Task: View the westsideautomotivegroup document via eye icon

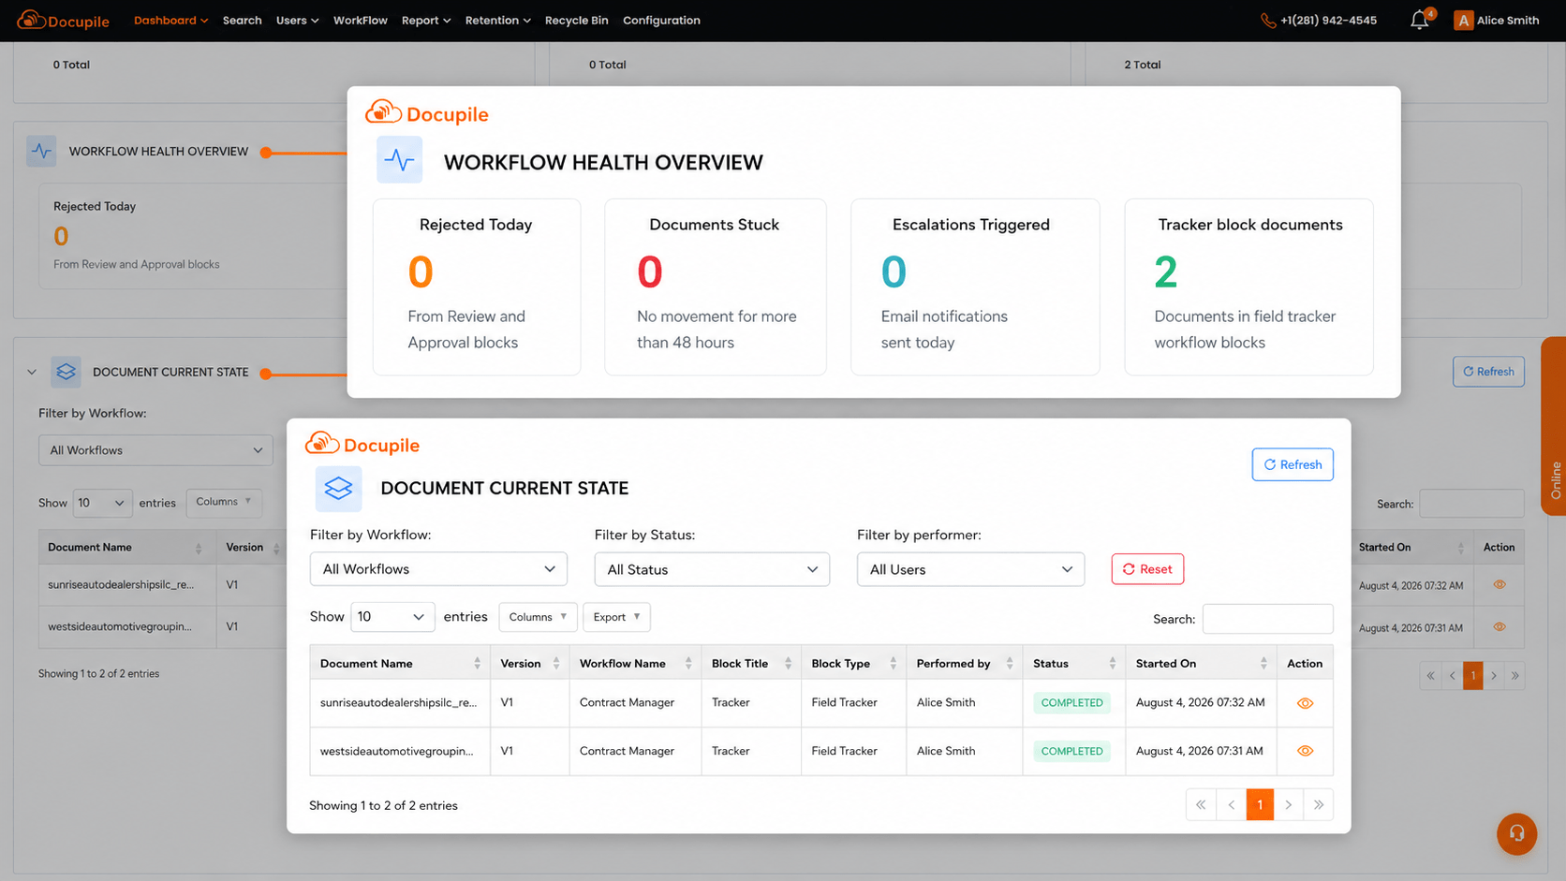Action: (1305, 751)
